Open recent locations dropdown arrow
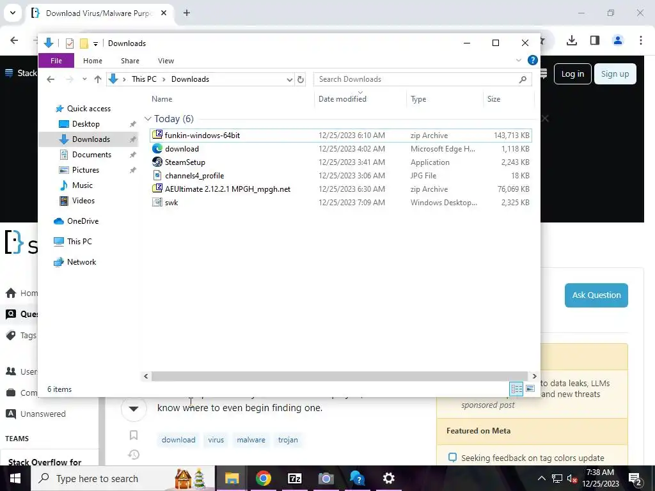Screen dimensions: 655x491 pos(84,79)
